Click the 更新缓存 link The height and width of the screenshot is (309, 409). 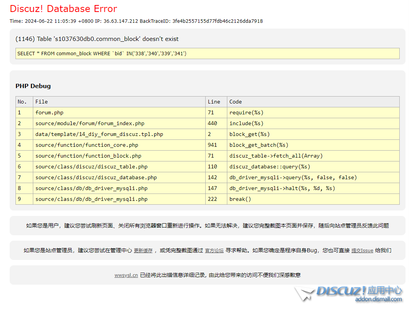pos(143,250)
